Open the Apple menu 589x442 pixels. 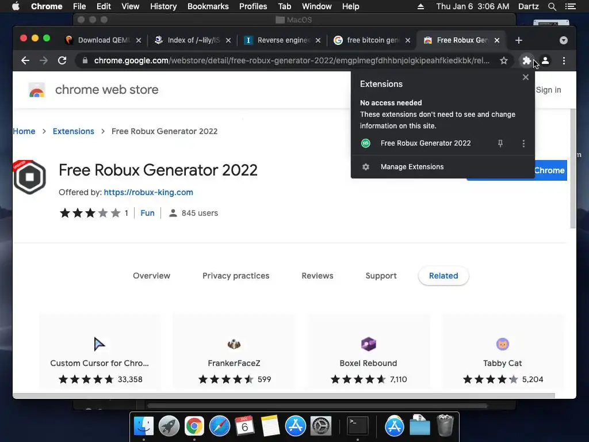[16, 6]
